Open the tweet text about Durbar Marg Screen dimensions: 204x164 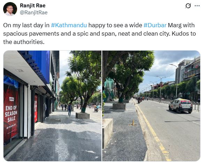(x=99, y=33)
